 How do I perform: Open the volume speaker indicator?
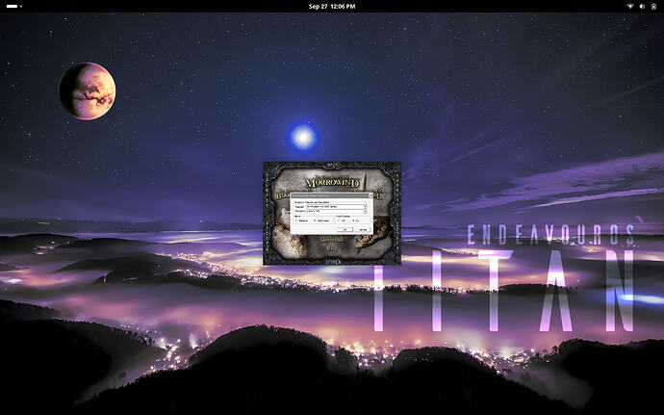click(642, 7)
